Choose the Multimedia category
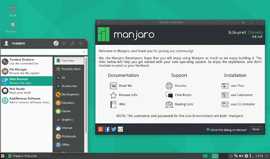 coord(69,136)
